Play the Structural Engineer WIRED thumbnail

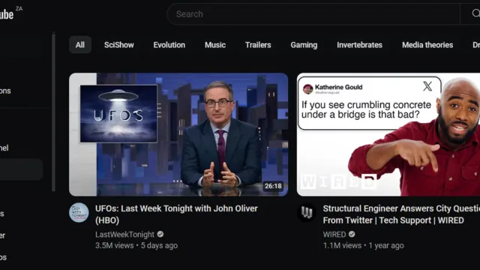(x=388, y=134)
